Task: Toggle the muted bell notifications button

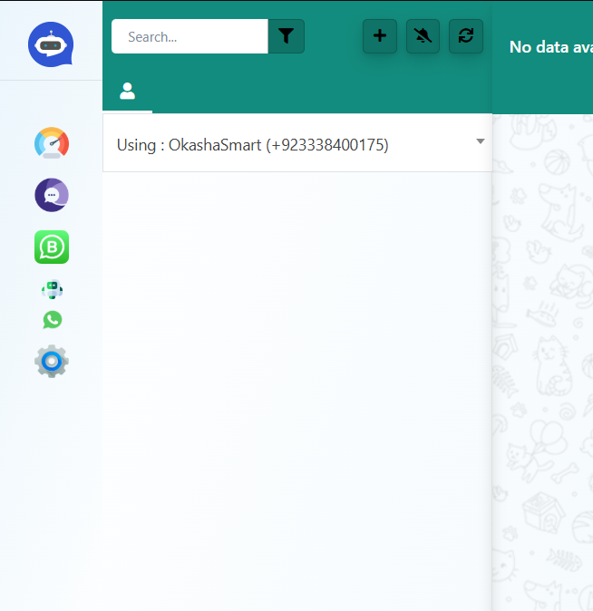Action: (x=423, y=36)
